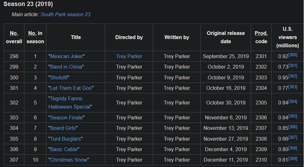Open the "Let Them Eat Goo" episode link

71,88
